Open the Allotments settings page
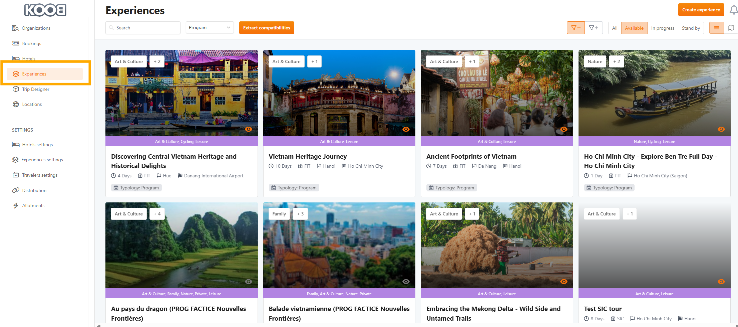Screen dimensions: 738x327 click(x=33, y=205)
